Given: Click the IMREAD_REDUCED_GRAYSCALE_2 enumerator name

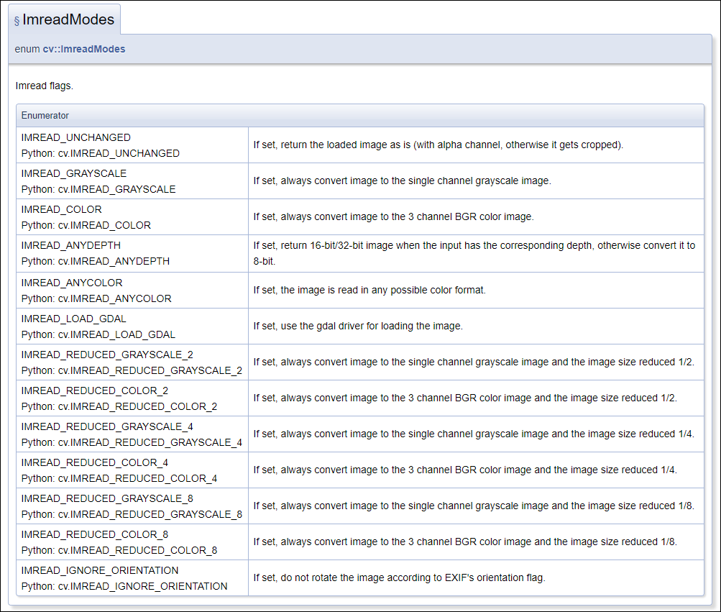Looking at the screenshot, I should point(107,355).
